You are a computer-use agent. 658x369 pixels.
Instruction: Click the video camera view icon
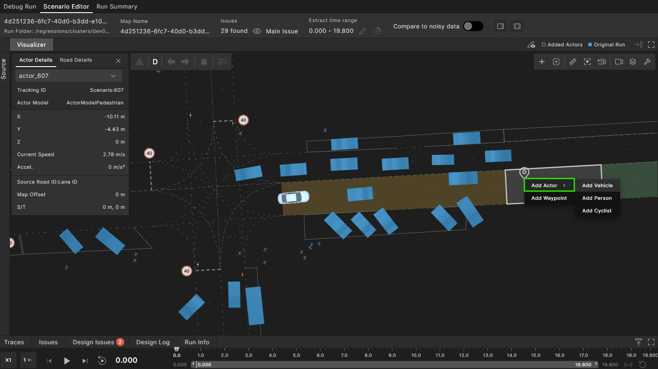coord(619,62)
